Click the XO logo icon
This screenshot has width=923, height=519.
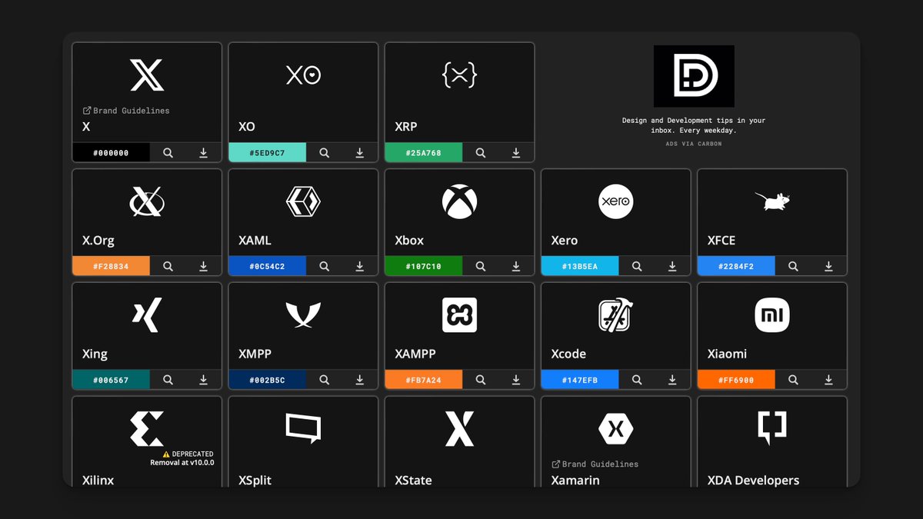click(x=303, y=75)
